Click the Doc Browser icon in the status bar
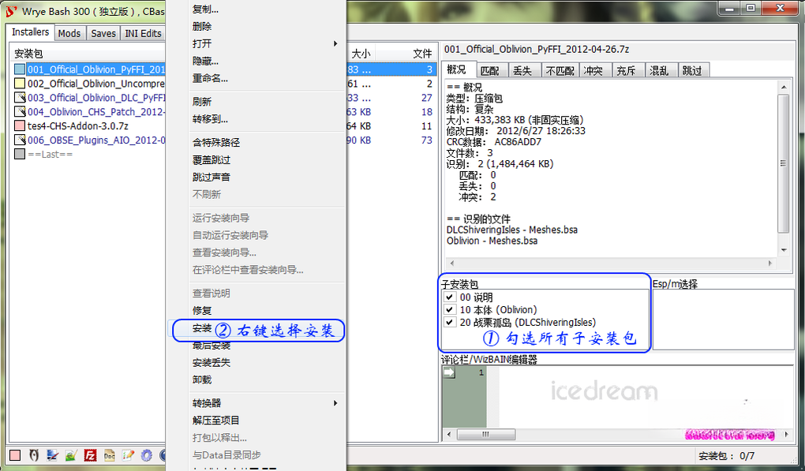 [x=110, y=455]
